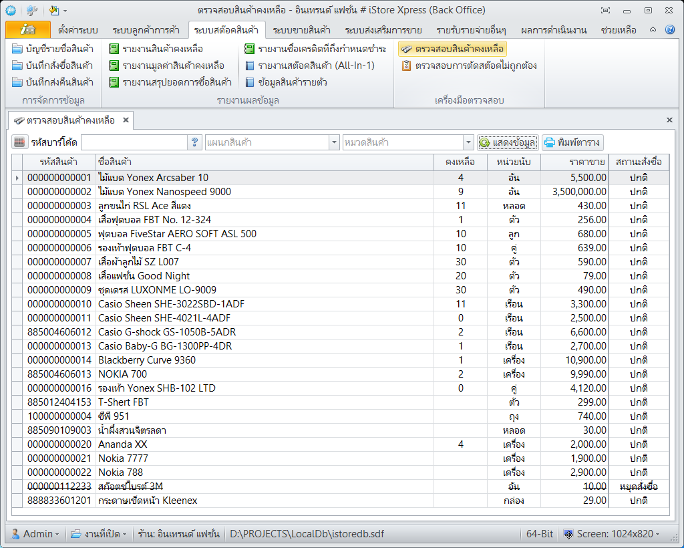The width and height of the screenshot is (684, 548).
Task: Sort by ชื่อสินค้า column header
Action: coord(265,162)
